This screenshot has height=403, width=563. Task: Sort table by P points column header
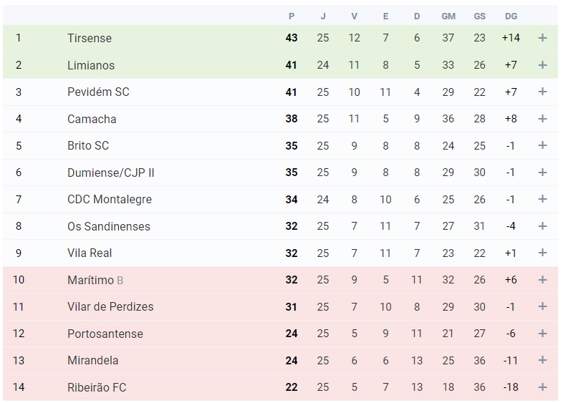pyautogui.click(x=292, y=16)
